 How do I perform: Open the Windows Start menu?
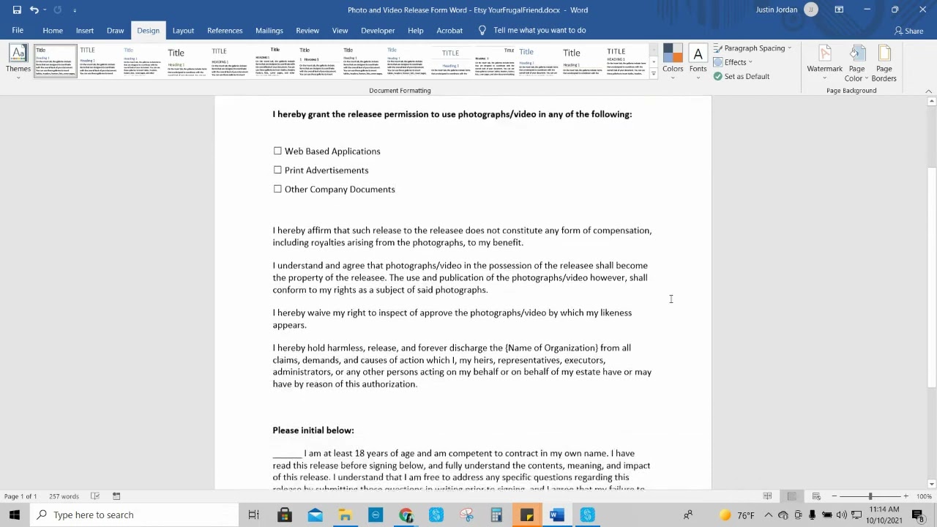coord(15,515)
